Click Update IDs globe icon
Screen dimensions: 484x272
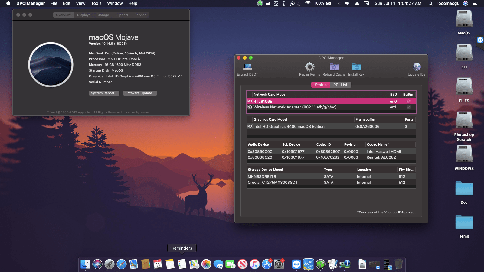(417, 67)
